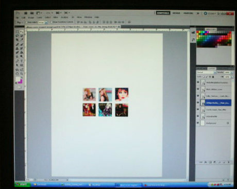The width and height of the screenshot is (237, 189).
Task: Hide the blue highlighted selected layer
Action: pyautogui.click(x=198, y=102)
